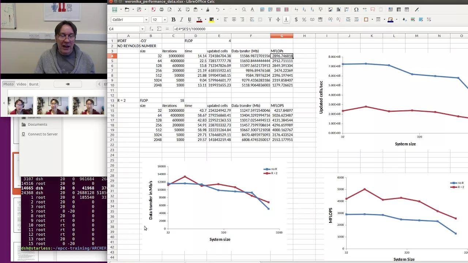The image size is (468, 263).
Task: Toggle Align Left
Action: 226,20
